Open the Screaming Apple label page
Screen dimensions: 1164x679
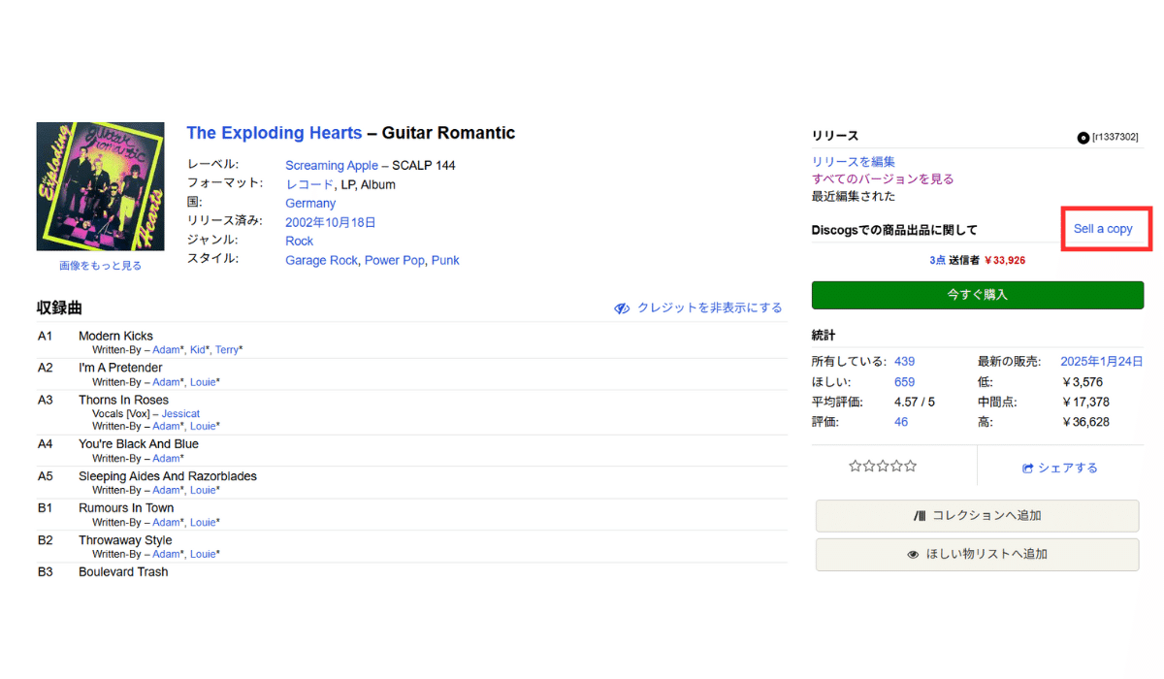(x=332, y=165)
